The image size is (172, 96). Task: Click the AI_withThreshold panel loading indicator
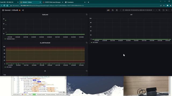87,43
